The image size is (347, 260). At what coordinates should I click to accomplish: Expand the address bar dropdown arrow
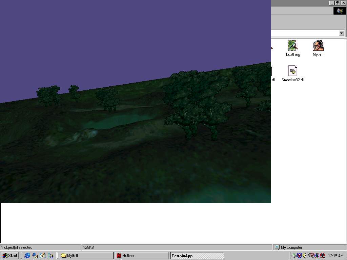(341, 33)
